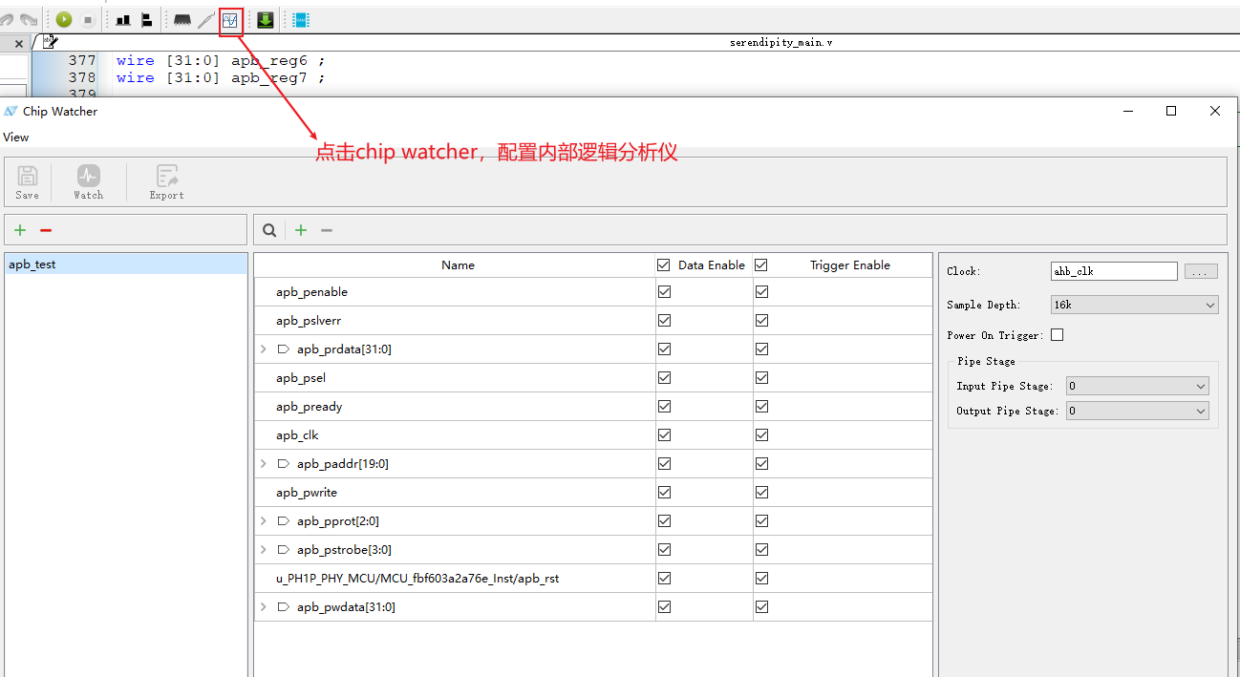Click the highlighted Chip Watcher toolbar icon

tap(231, 18)
